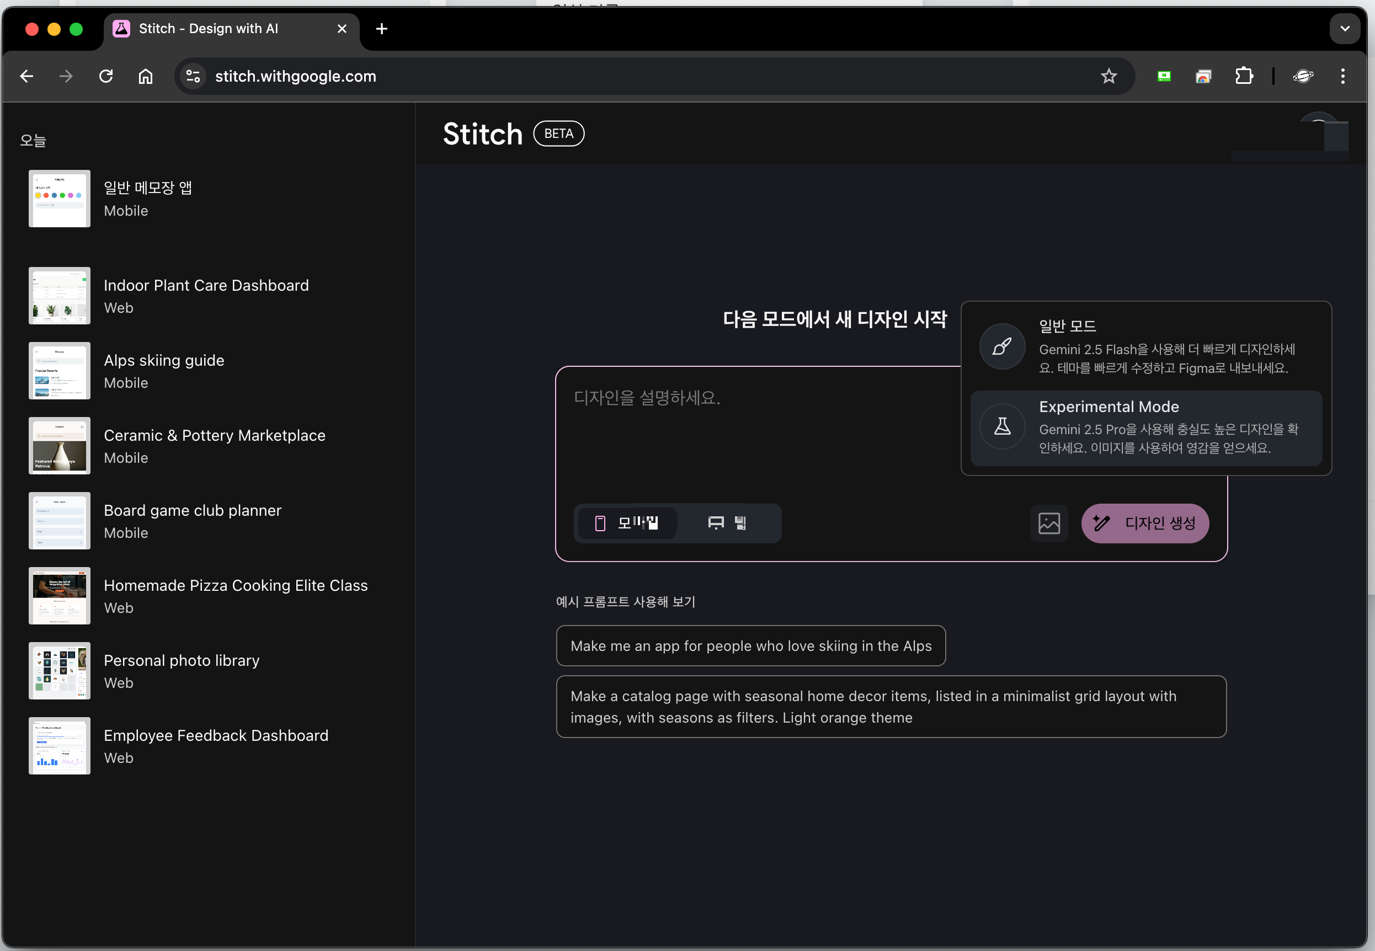Screen dimensions: 1375x951
Task: Open Chrome three-dot menu
Action: pyautogui.click(x=1342, y=76)
